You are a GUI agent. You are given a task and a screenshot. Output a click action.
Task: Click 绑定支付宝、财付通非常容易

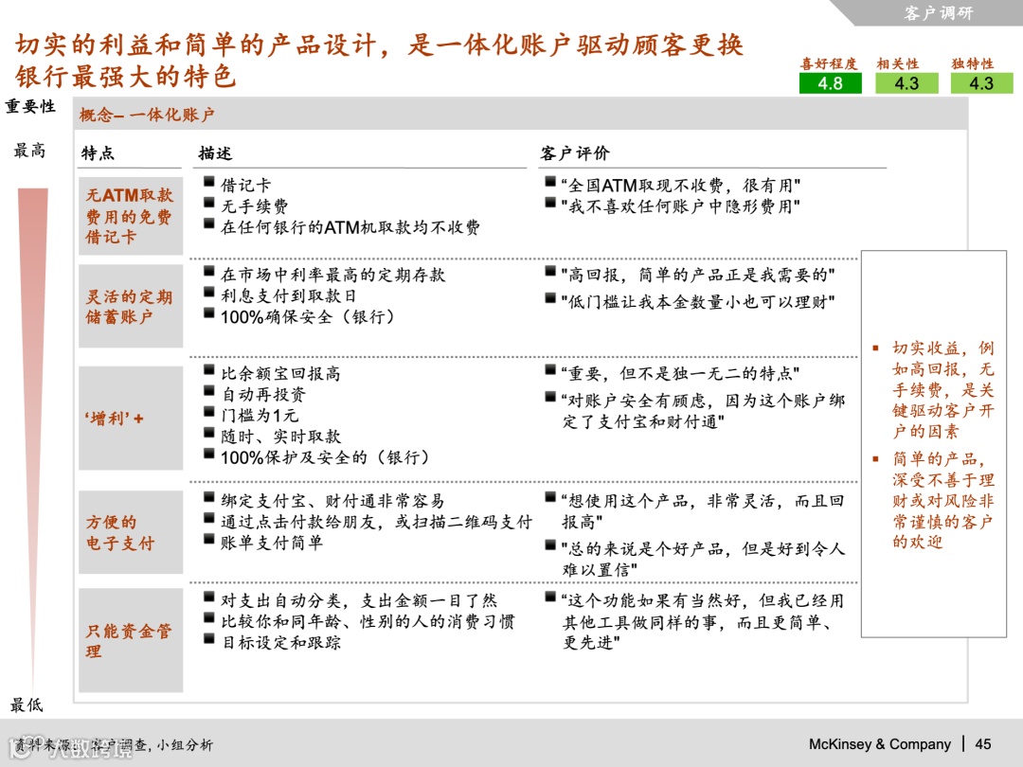[x=332, y=501]
